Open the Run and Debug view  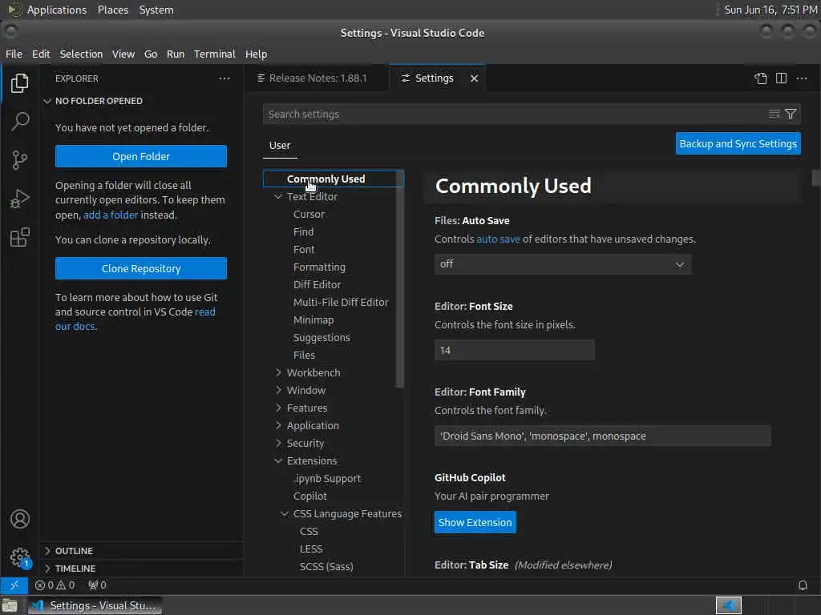coord(19,199)
